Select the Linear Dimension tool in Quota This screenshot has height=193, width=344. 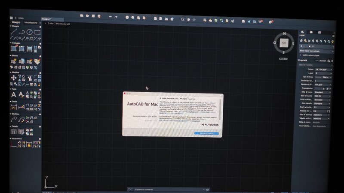tap(14, 107)
